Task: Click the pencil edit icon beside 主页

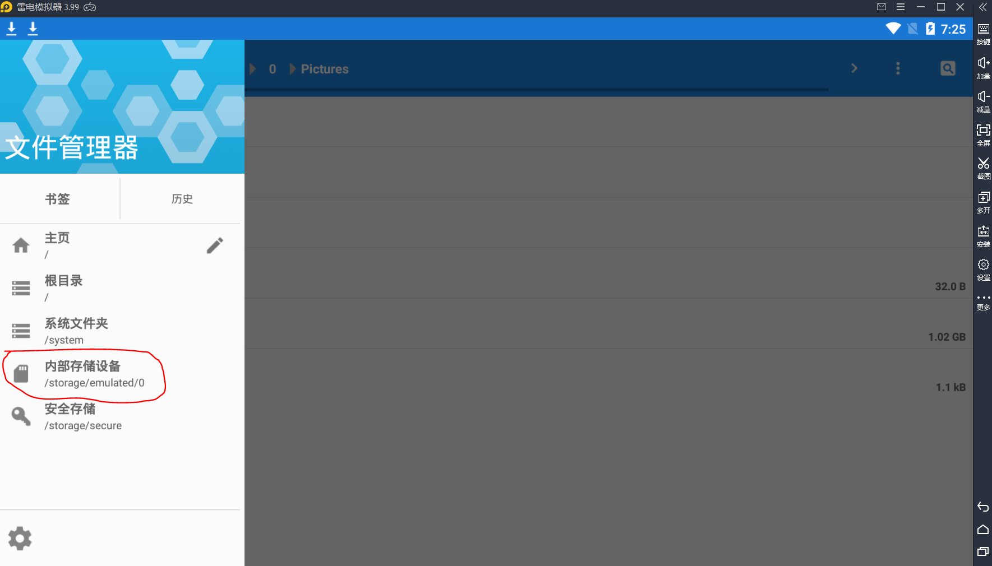Action: (215, 245)
